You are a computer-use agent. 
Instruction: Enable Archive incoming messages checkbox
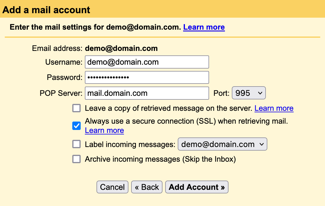(x=76, y=159)
